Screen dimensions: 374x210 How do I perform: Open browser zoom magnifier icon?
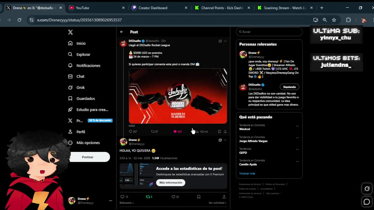point(325,20)
